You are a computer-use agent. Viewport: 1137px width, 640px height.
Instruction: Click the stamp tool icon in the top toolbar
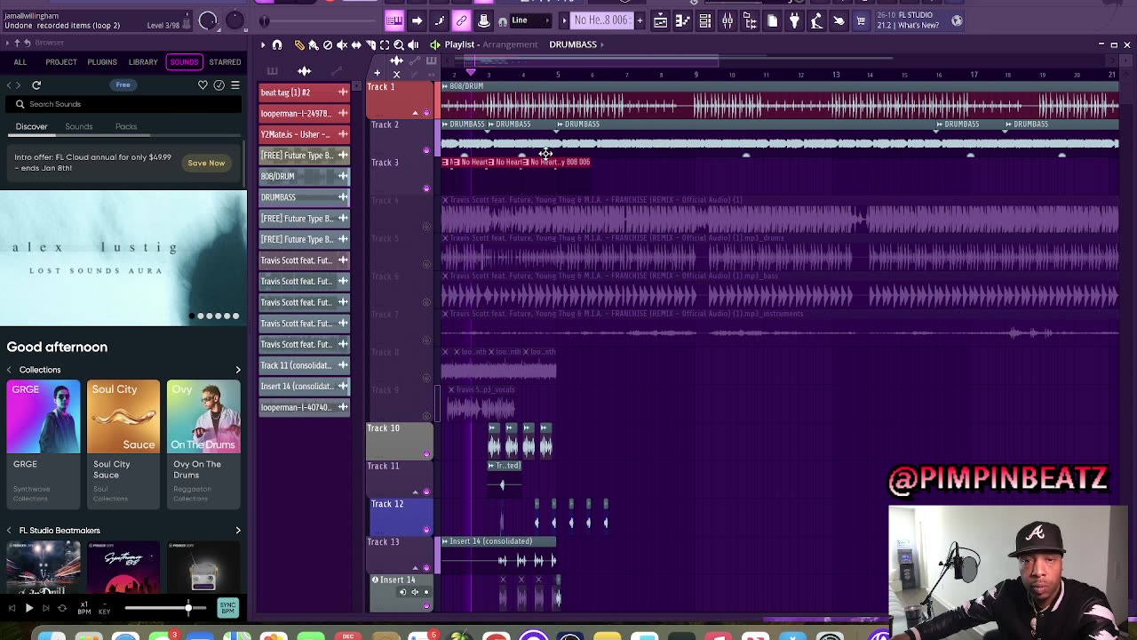[x=483, y=20]
